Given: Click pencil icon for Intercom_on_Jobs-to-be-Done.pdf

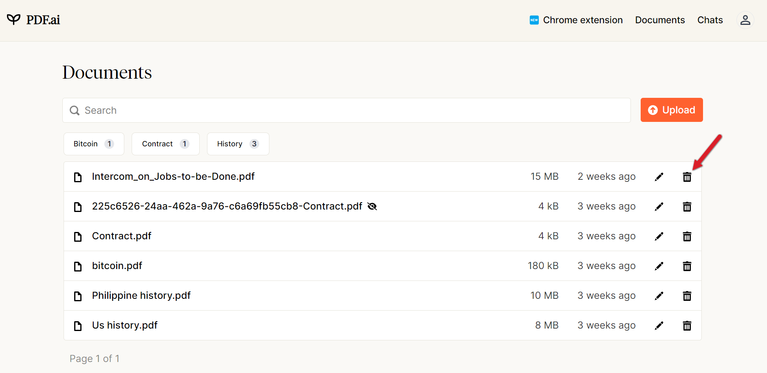Looking at the screenshot, I should [x=659, y=177].
